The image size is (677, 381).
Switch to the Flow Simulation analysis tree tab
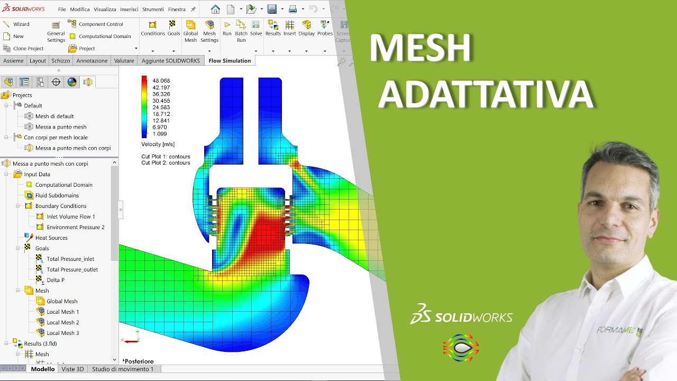pos(88,81)
